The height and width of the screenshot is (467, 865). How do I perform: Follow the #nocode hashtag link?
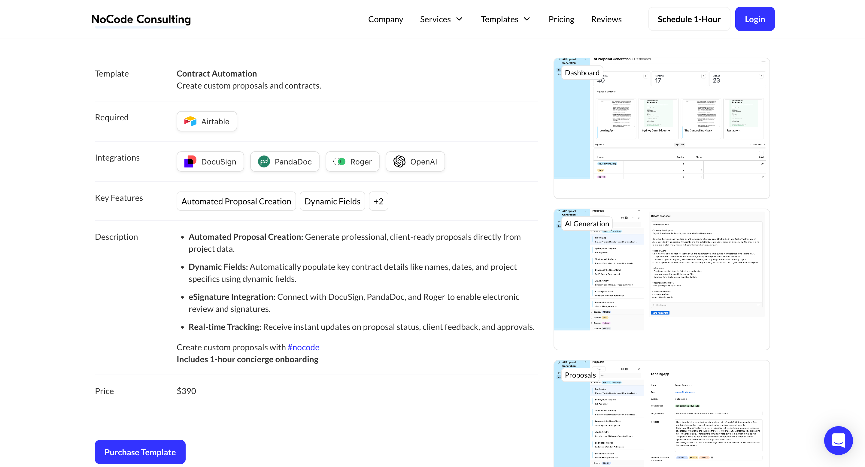[303, 347]
